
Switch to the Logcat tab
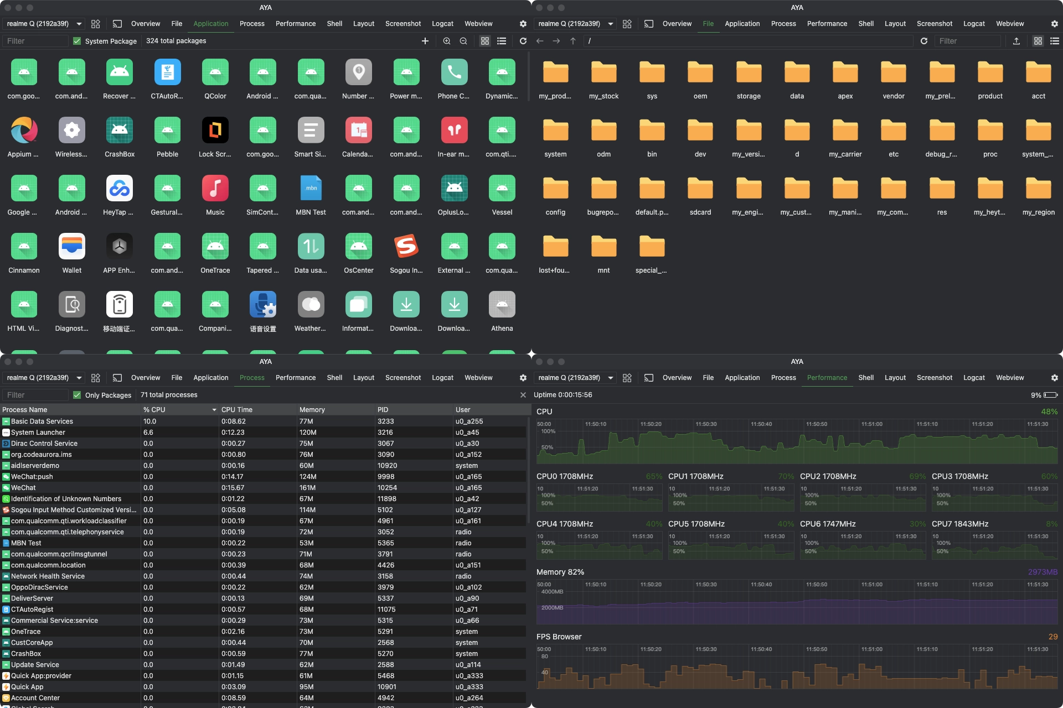pos(442,24)
